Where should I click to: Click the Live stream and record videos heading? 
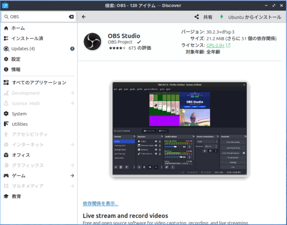pos(125,216)
